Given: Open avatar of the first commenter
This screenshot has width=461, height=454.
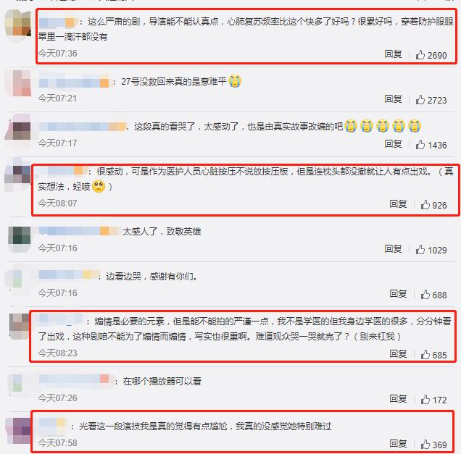Looking at the screenshot, I should pos(18,25).
